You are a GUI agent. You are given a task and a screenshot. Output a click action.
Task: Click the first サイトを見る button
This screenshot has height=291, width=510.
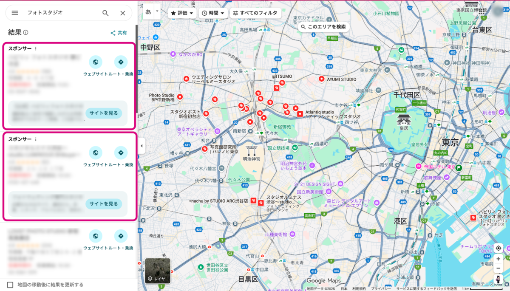[104, 113]
